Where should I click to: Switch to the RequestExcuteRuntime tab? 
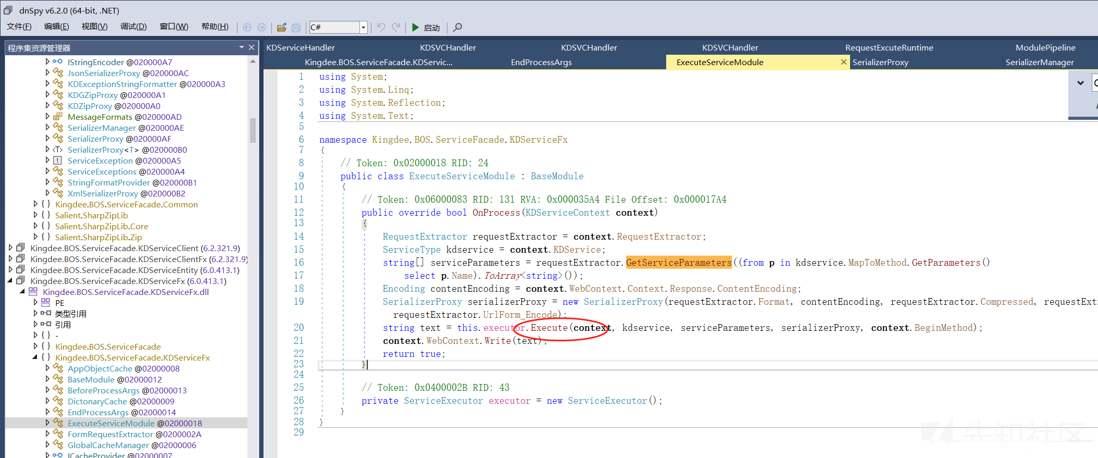(889, 47)
